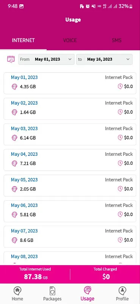Screen dimensions: 140x304
Task: Tap globe icon for May 01 usage
Action: click(x=14, y=87)
